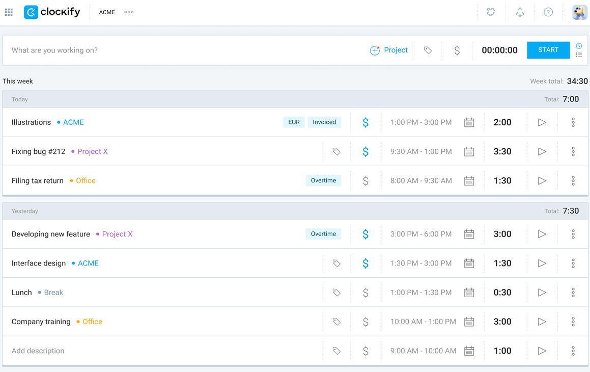Viewport: 590px width, 372px height.
Task: Open the breadcrumb overflow dots menu
Action: 128,12
